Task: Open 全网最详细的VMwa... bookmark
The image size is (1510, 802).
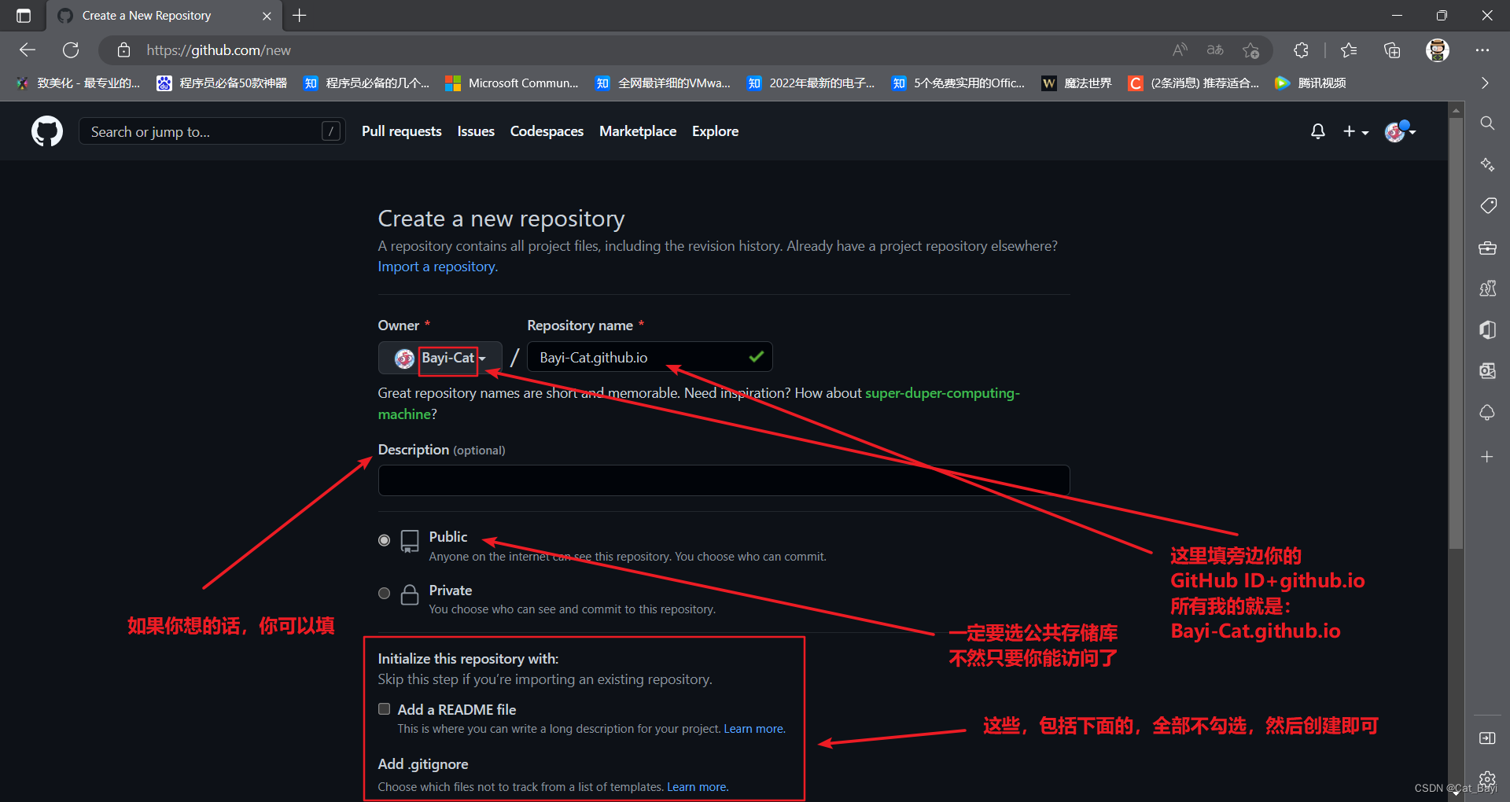Action: coord(663,83)
